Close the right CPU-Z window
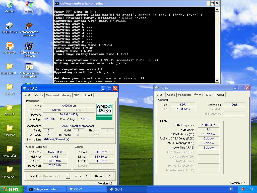Image resolution: width=257 pixels, height=193 pixels. click(x=247, y=88)
